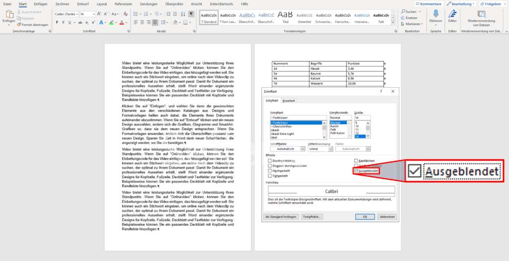This screenshot has width=509, height=261.
Task: Click the text effects blue A icon
Action: pos(101,22)
